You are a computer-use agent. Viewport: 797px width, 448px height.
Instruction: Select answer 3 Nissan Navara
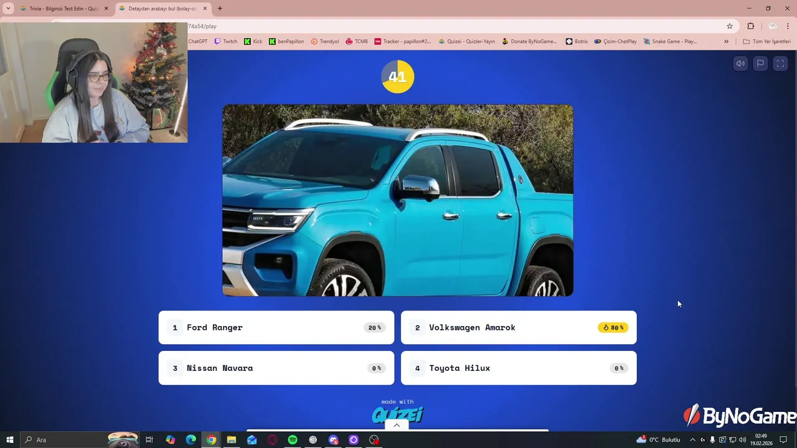(x=276, y=368)
